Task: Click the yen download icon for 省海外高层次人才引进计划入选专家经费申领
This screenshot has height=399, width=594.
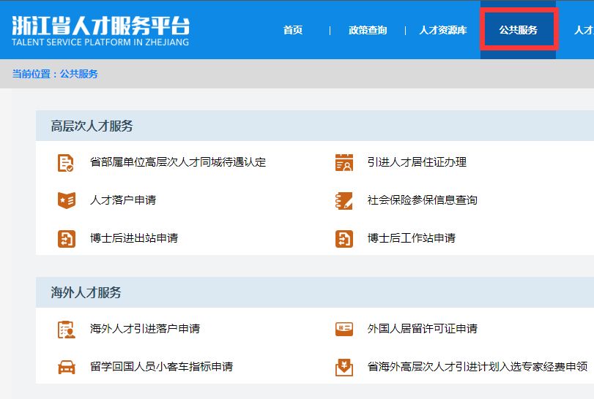Action: click(344, 368)
